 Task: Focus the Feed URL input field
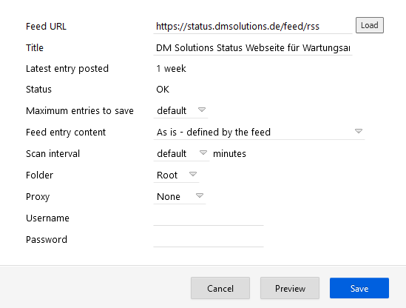coord(253,26)
